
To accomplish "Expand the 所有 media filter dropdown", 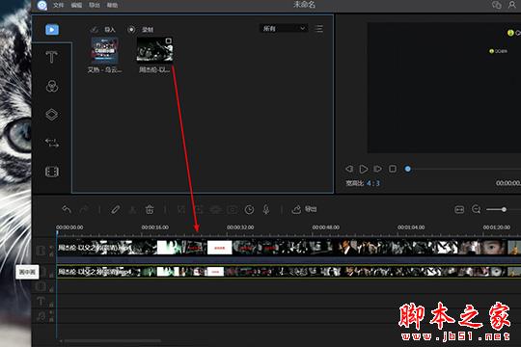I will pos(284,29).
